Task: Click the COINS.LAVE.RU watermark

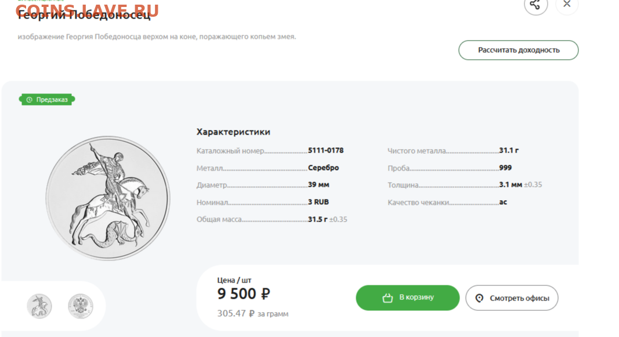Action: coord(87,10)
